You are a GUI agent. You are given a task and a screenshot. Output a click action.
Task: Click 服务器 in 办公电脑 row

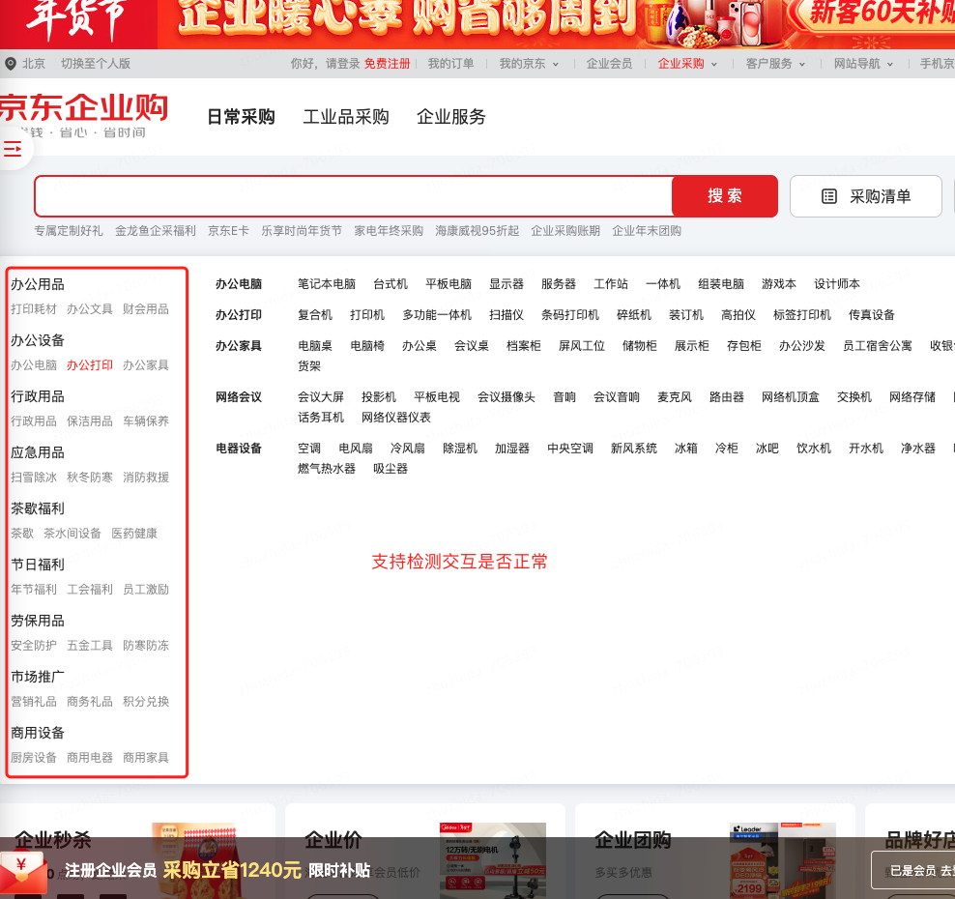click(x=559, y=284)
